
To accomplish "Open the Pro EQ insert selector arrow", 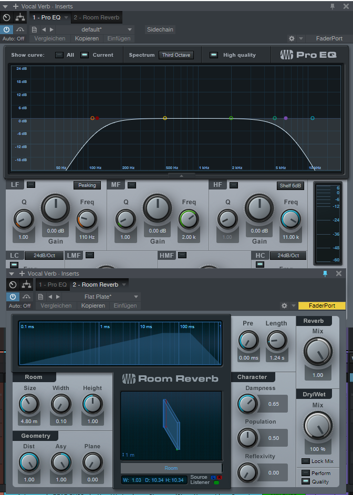I will pyautogui.click(x=66, y=17).
